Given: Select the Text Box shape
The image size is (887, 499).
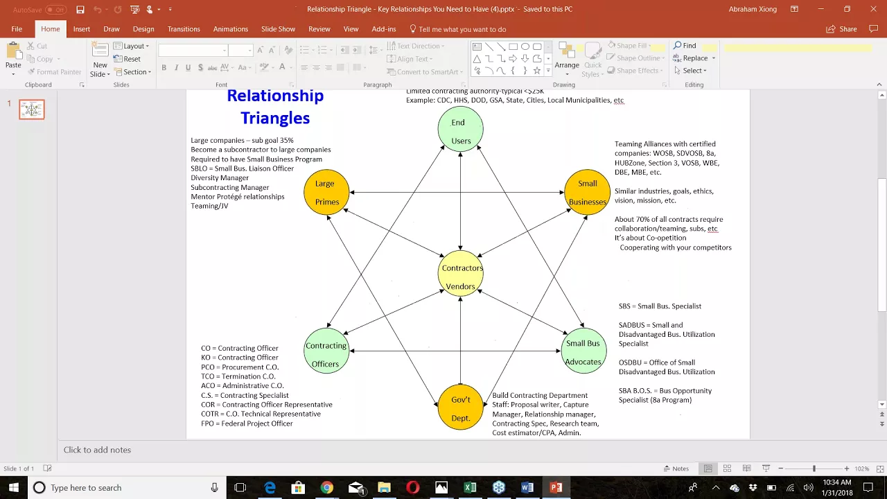Looking at the screenshot, I should 477,47.
